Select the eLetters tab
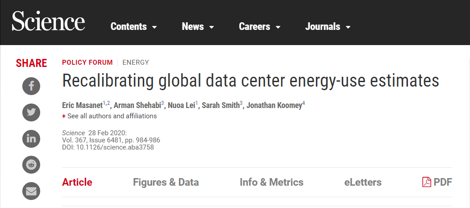 pyautogui.click(x=363, y=182)
